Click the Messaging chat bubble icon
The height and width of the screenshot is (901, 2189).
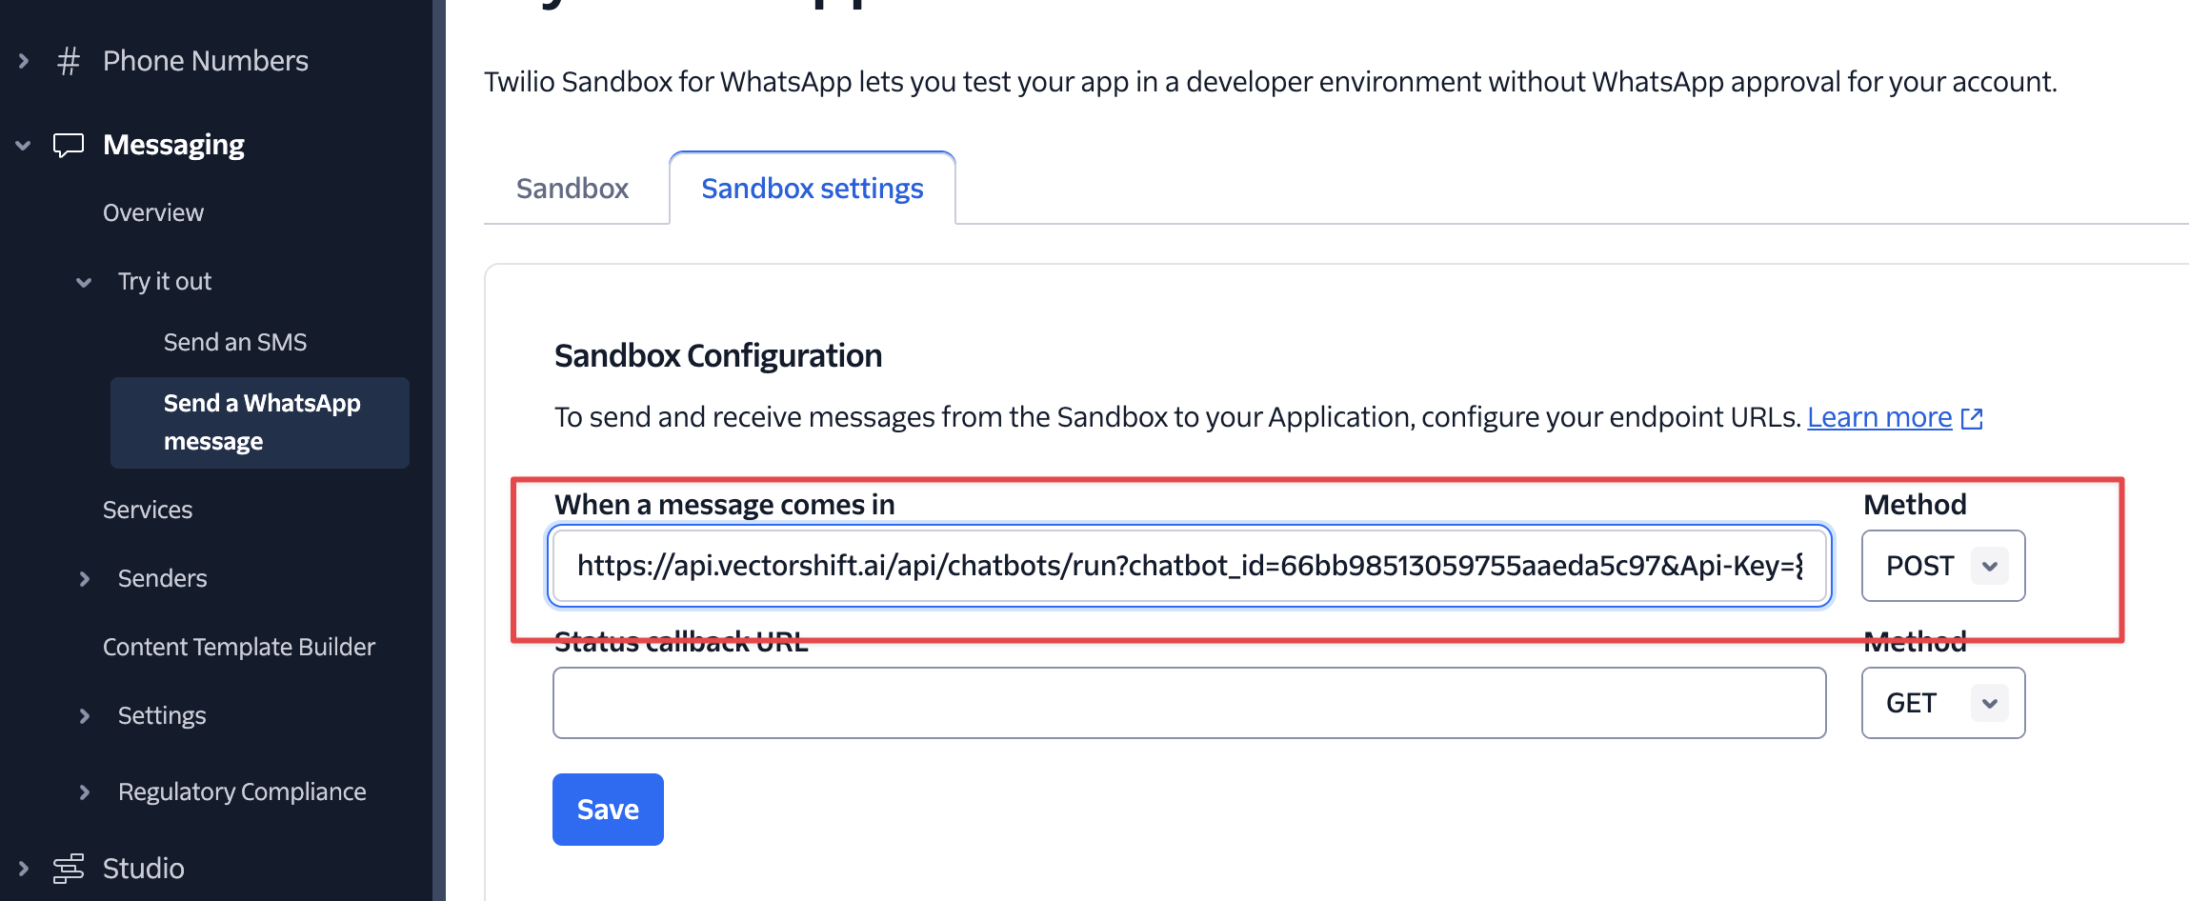click(x=68, y=144)
